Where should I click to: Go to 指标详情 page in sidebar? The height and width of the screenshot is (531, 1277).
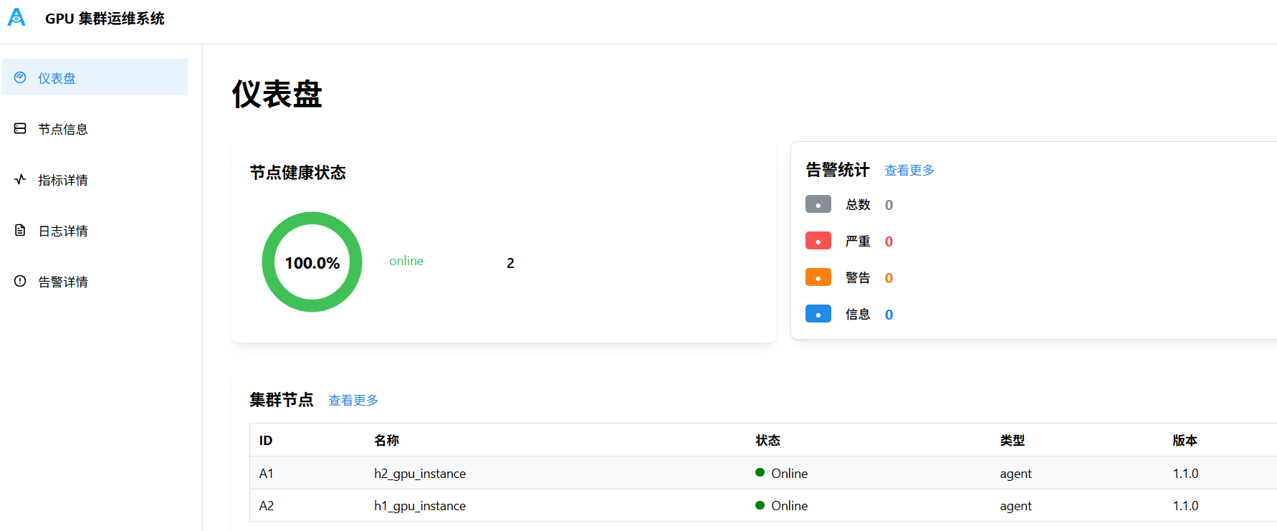click(63, 180)
